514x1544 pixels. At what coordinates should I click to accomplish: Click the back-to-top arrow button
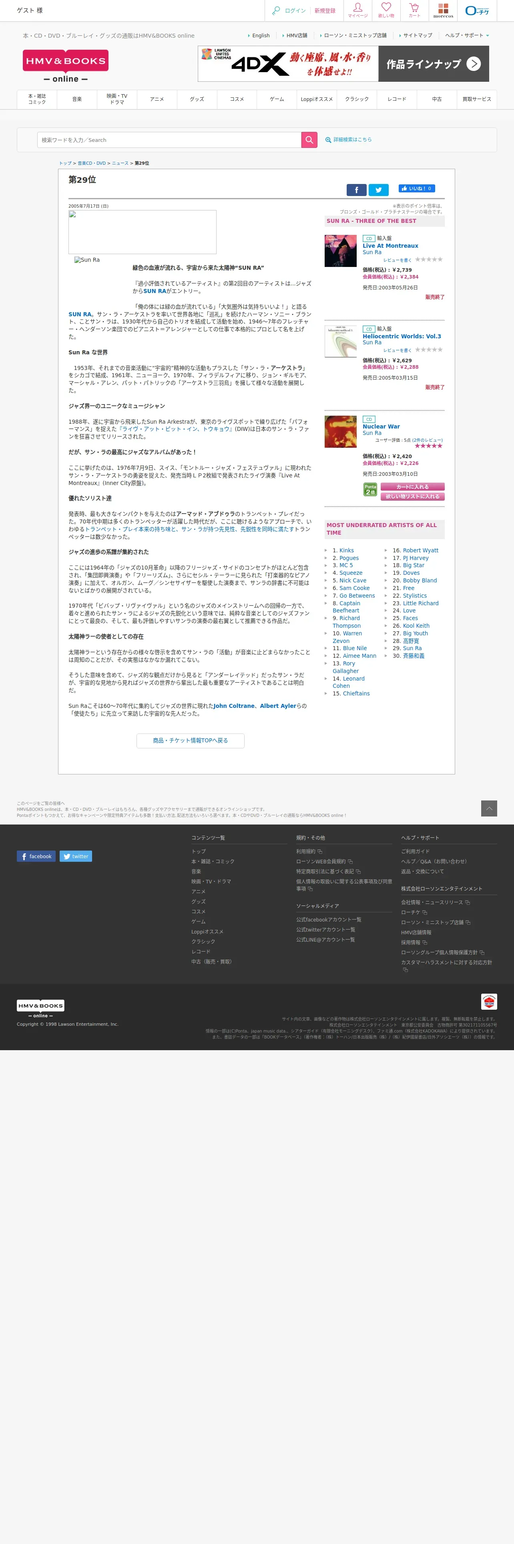pos(489,808)
